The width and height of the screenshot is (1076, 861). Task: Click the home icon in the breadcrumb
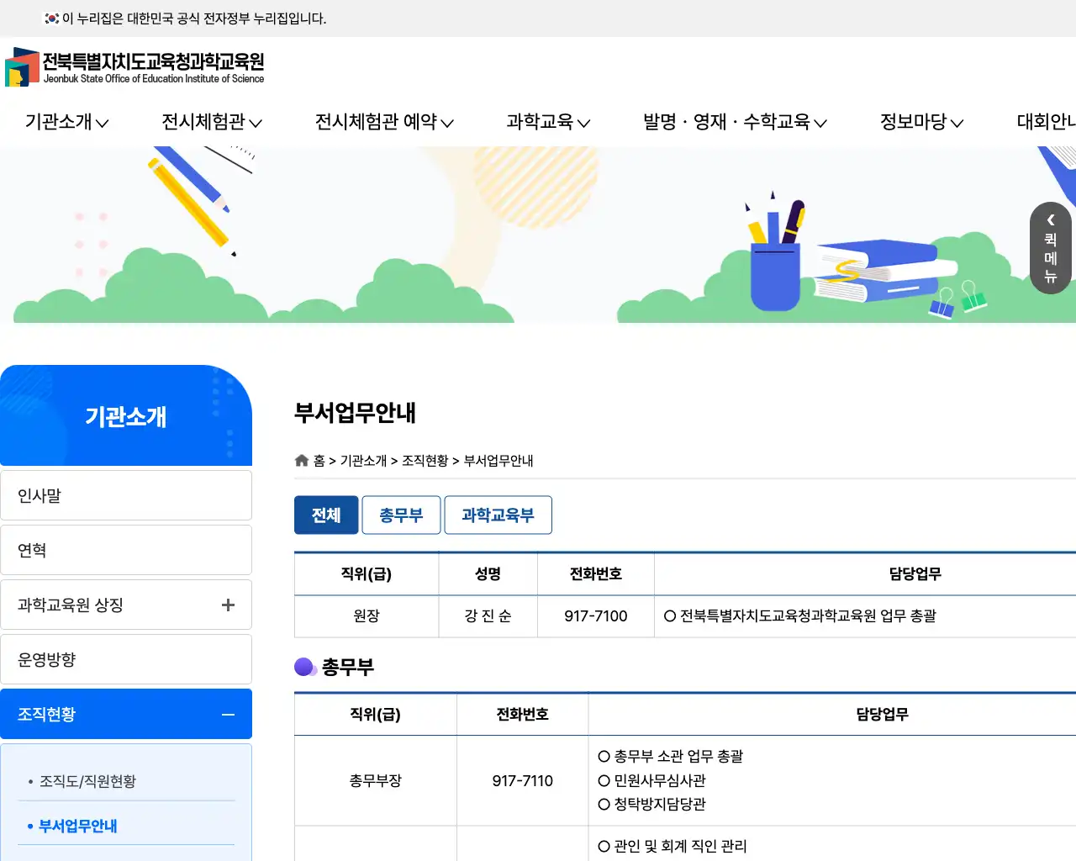click(x=301, y=460)
